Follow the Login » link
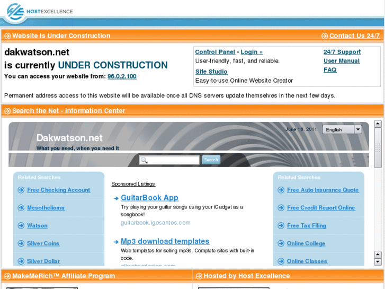 (252, 52)
